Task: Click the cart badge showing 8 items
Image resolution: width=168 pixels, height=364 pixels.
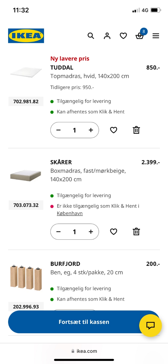Action: 144,32
